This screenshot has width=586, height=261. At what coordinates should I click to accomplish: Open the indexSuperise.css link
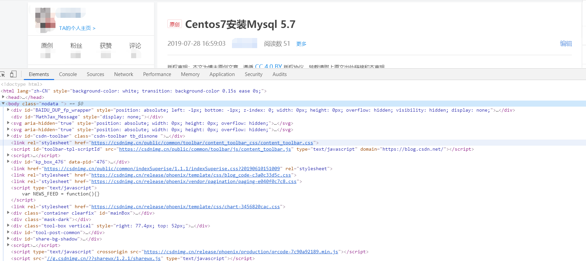pyautogui.click(x=162, y=169)
